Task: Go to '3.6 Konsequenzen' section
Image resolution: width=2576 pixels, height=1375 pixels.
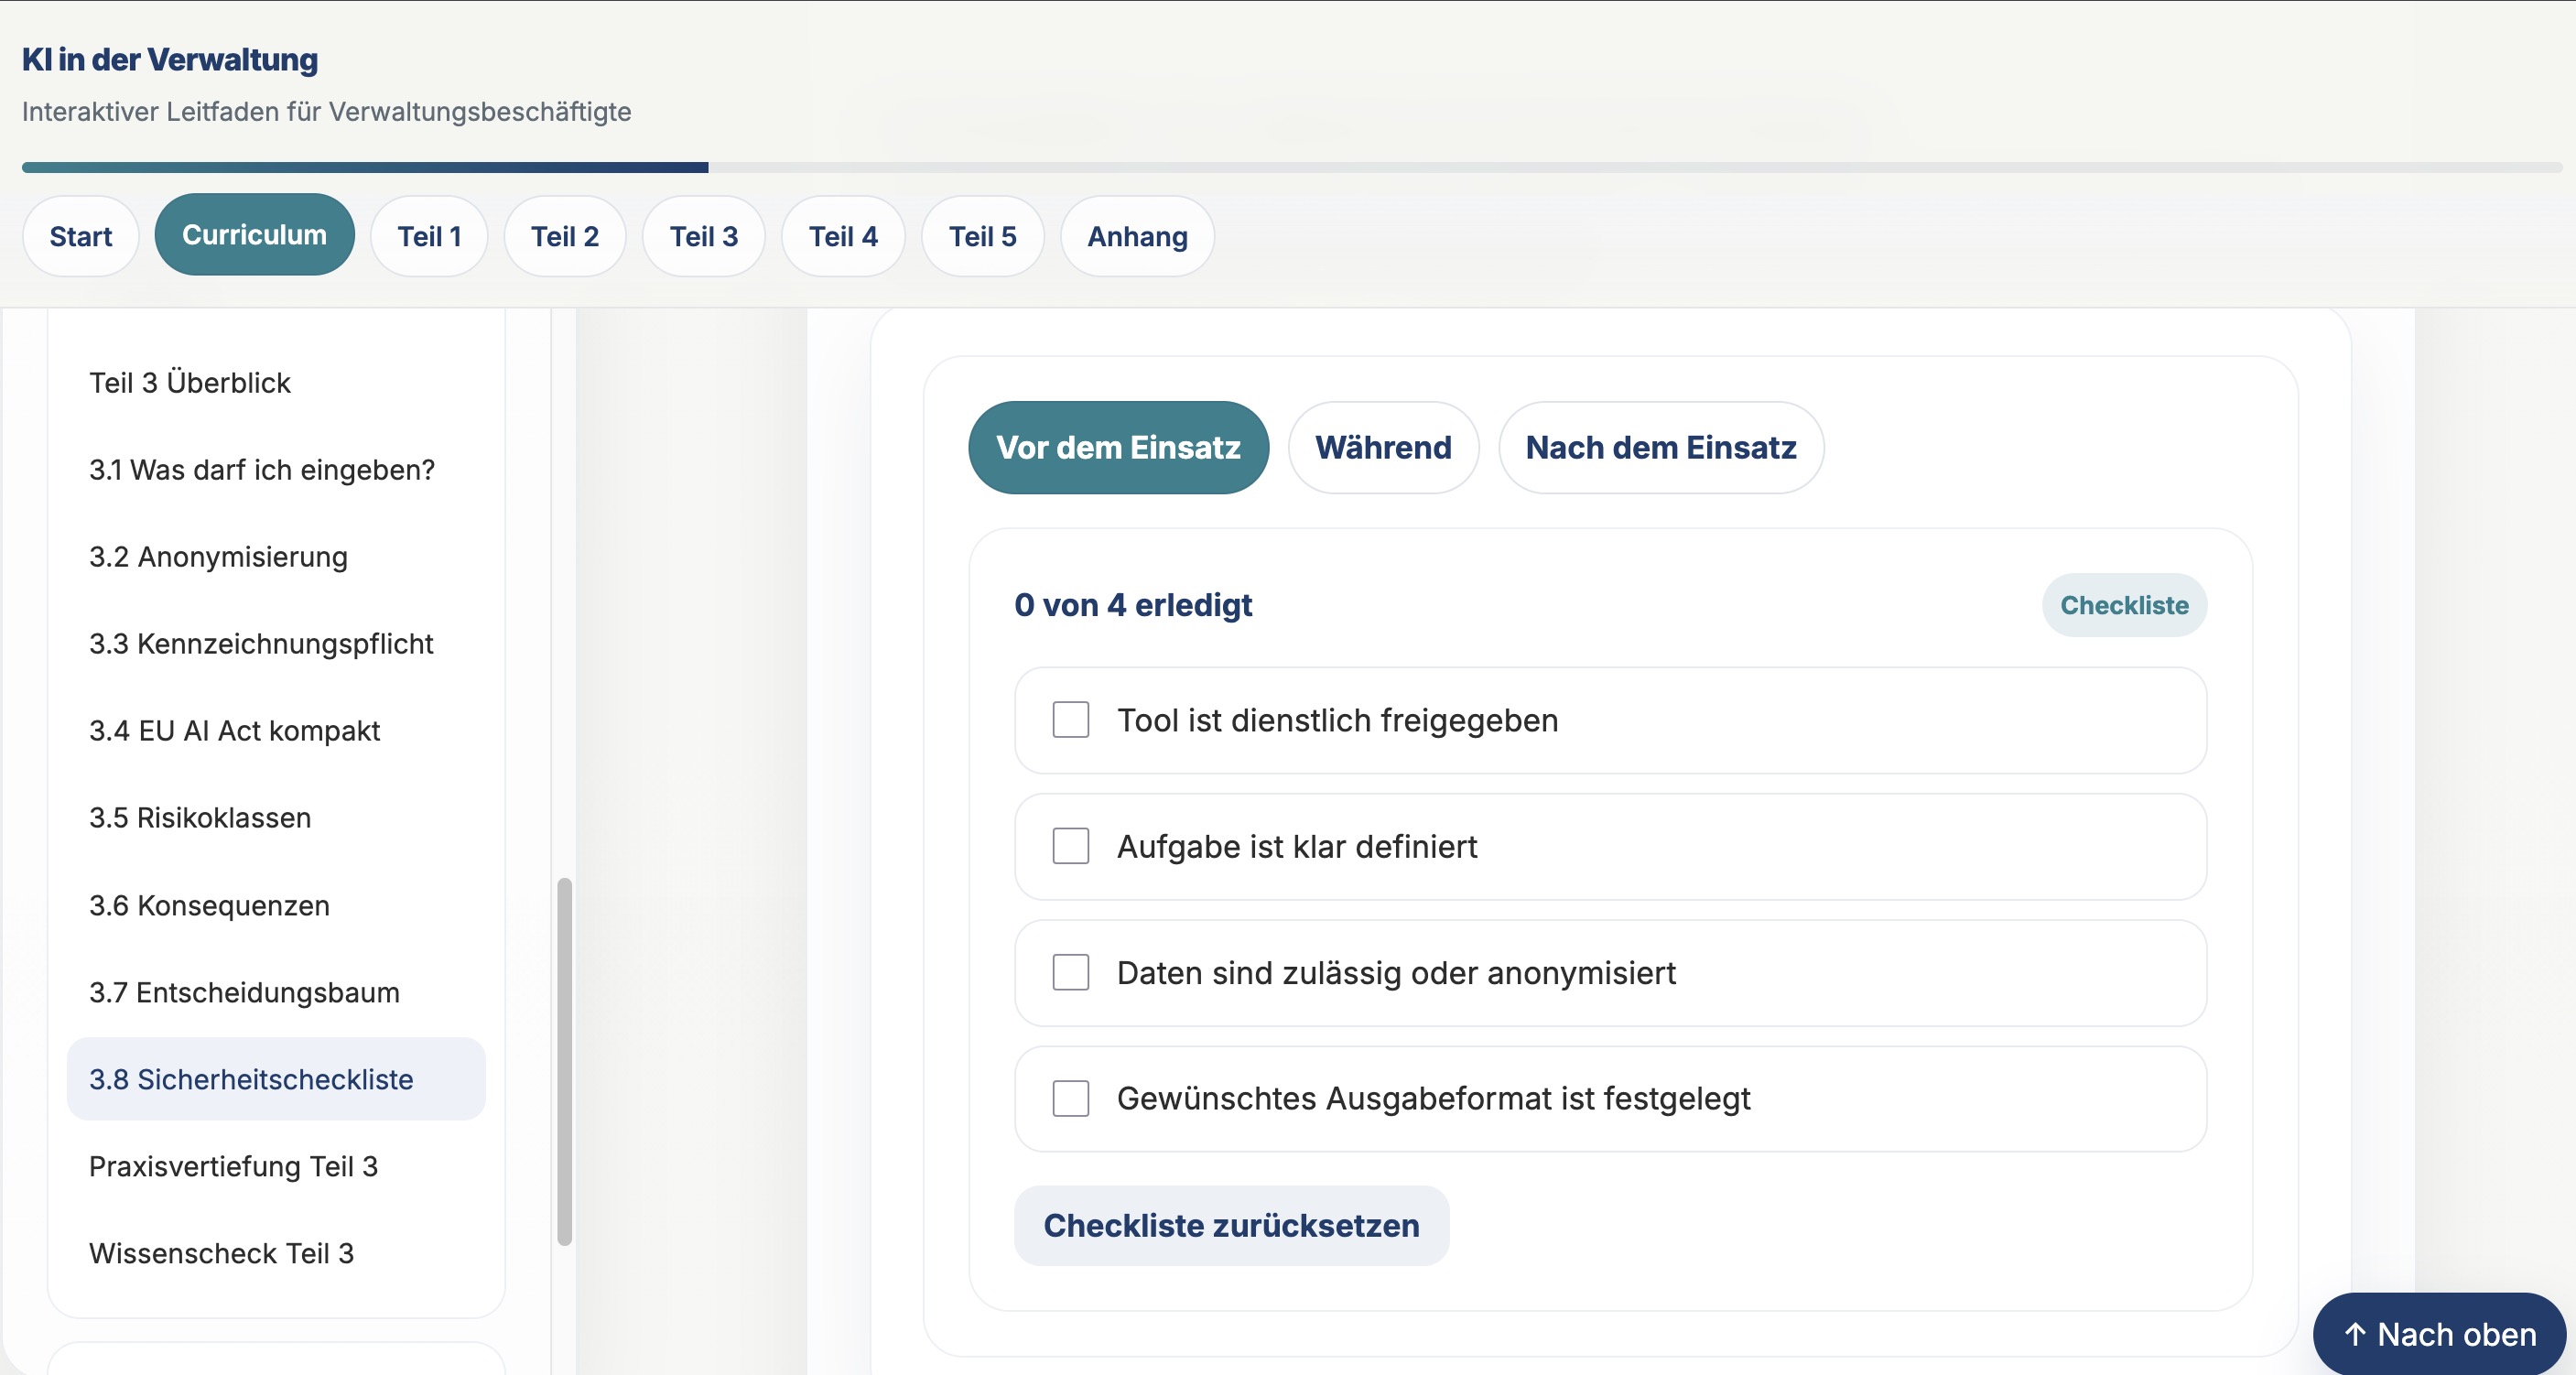Action: [x=276, y=906]
